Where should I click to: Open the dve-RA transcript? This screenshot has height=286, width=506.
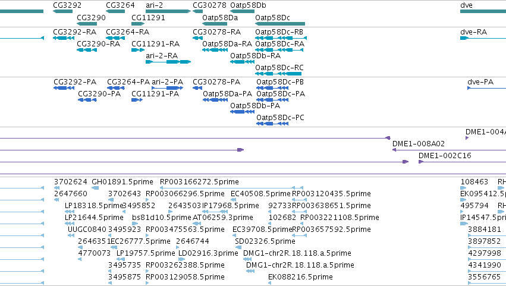[483, 38]
